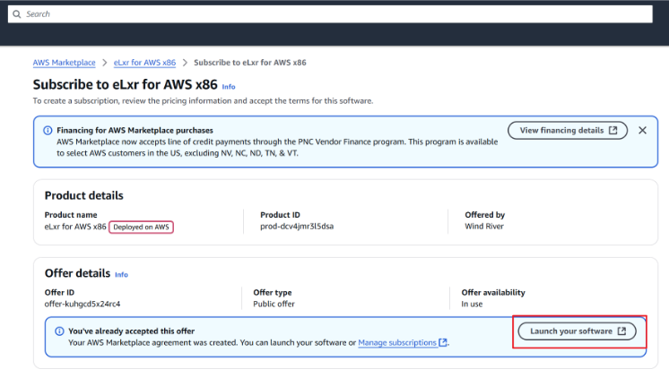Open the Info link beside the page heading
Viewport: 669px width, 378px height.
click(x=229, y=87)
